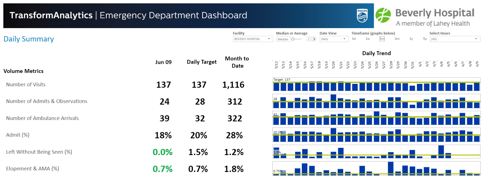Click the 20.3% target label in Admit chart

[x=278, y=132]
